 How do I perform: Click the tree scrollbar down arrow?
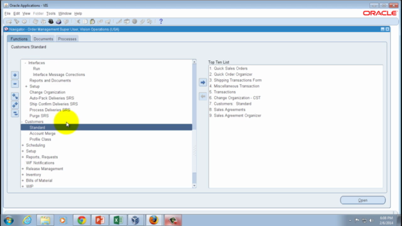pyautogui.click(x=194, y=186)
